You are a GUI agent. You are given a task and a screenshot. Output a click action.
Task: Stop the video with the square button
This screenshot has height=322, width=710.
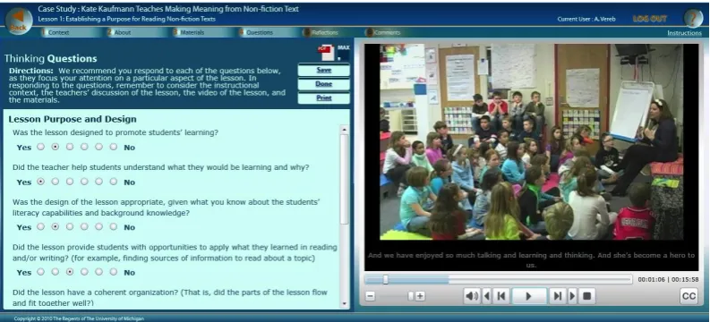coord(586,296)
